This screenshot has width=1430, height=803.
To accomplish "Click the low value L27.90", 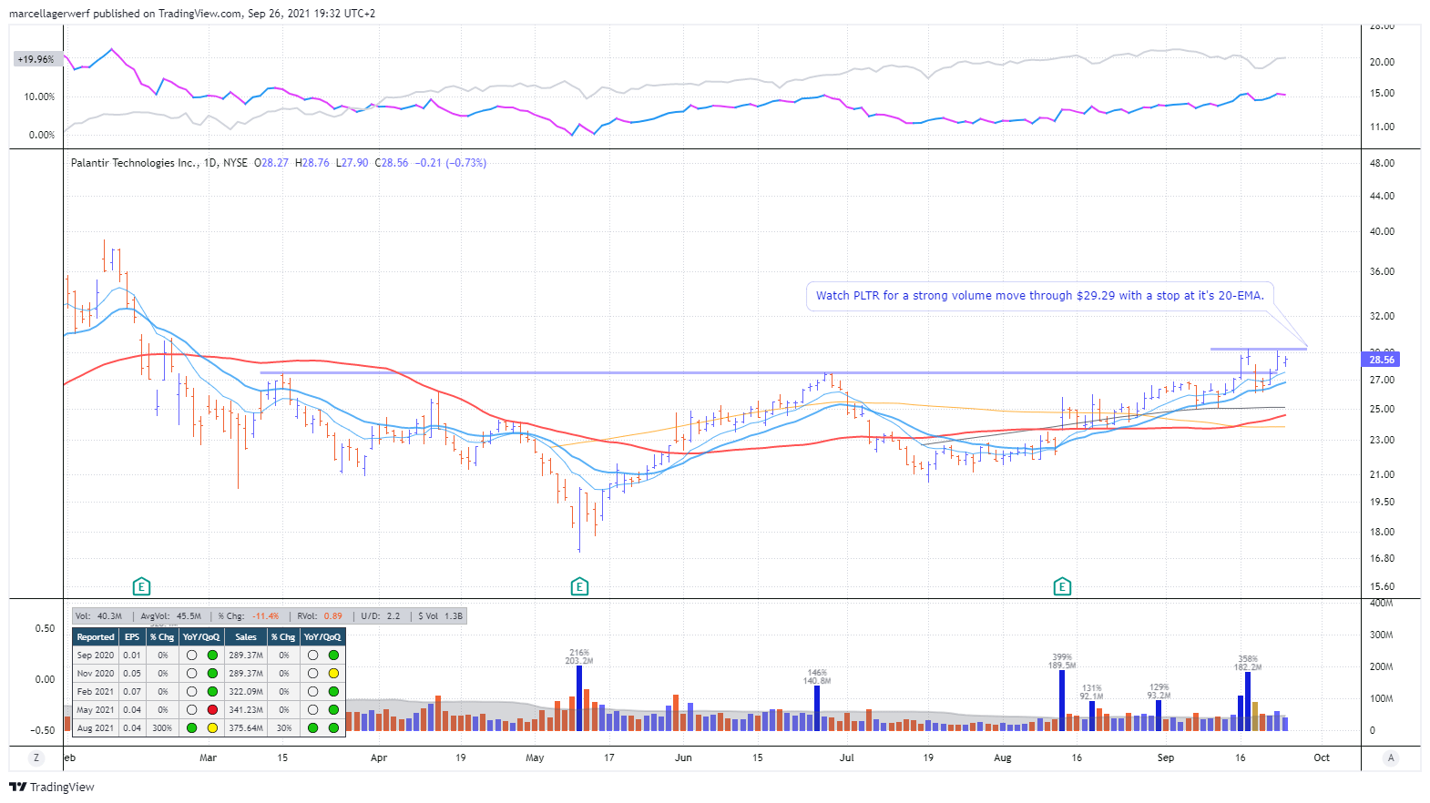I will (352, 163).
